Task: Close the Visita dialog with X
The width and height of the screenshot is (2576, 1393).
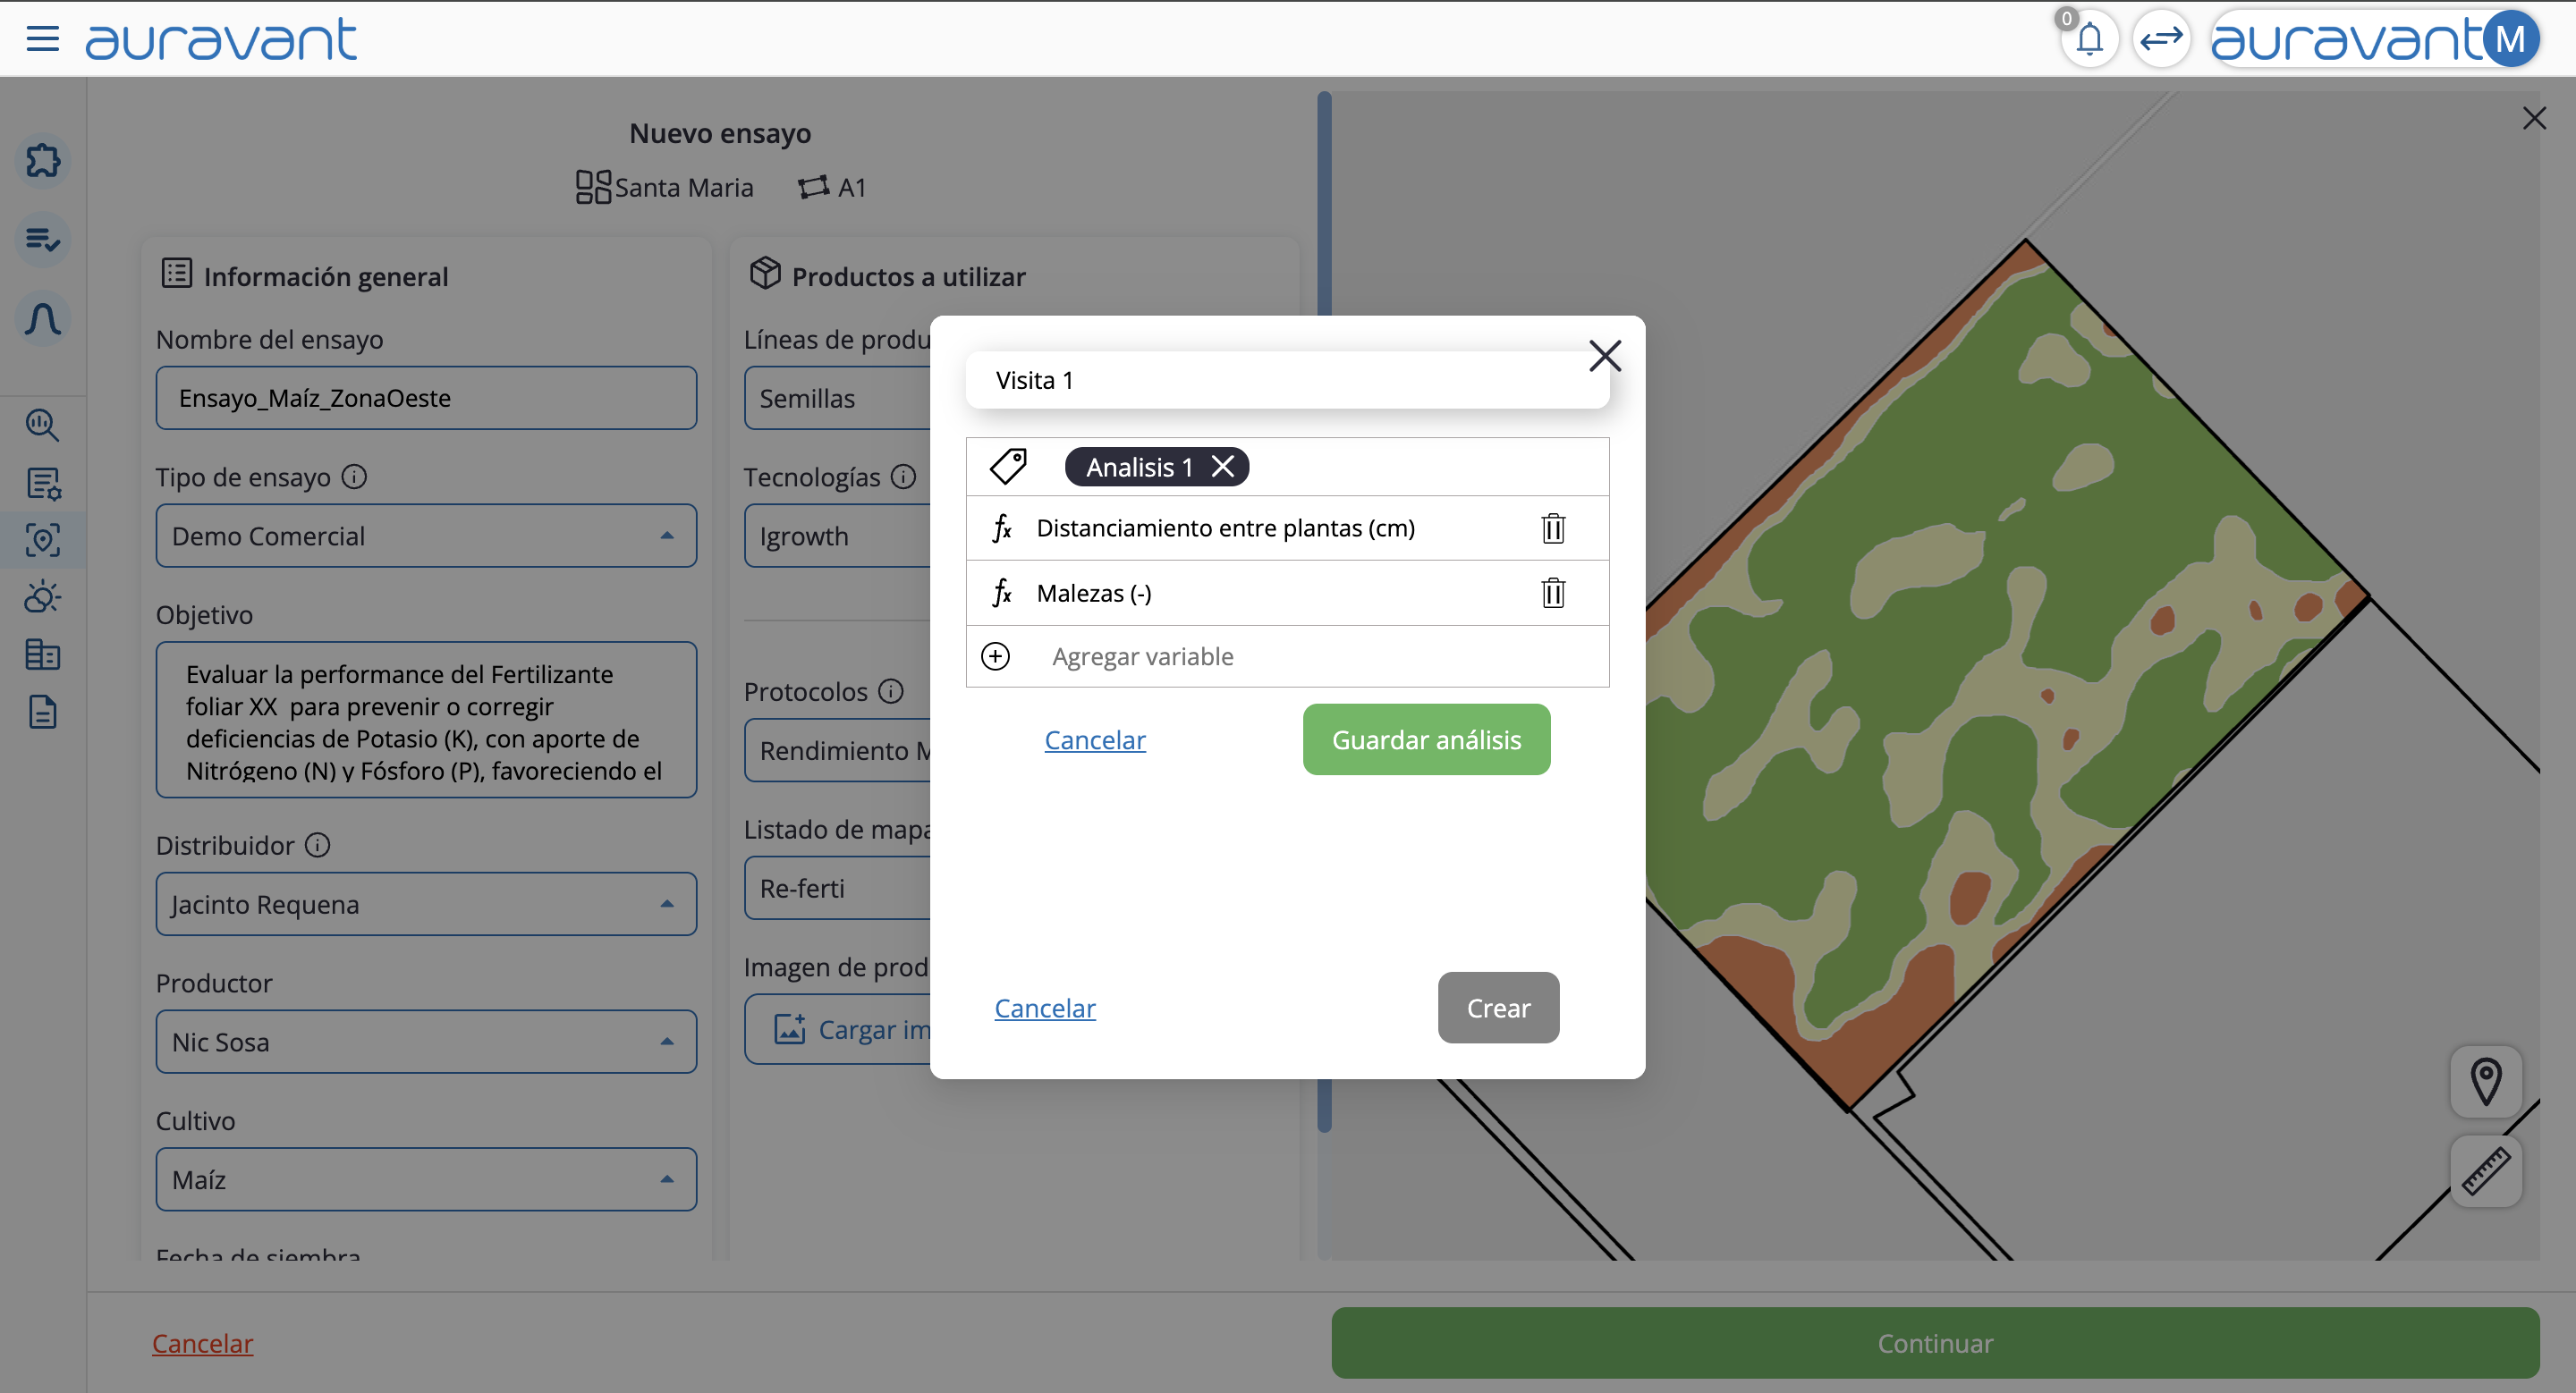Action: click(x=1605, y=356)
